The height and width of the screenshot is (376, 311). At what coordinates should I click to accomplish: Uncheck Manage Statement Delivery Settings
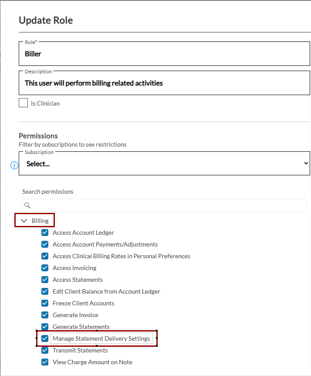point(45,338)
